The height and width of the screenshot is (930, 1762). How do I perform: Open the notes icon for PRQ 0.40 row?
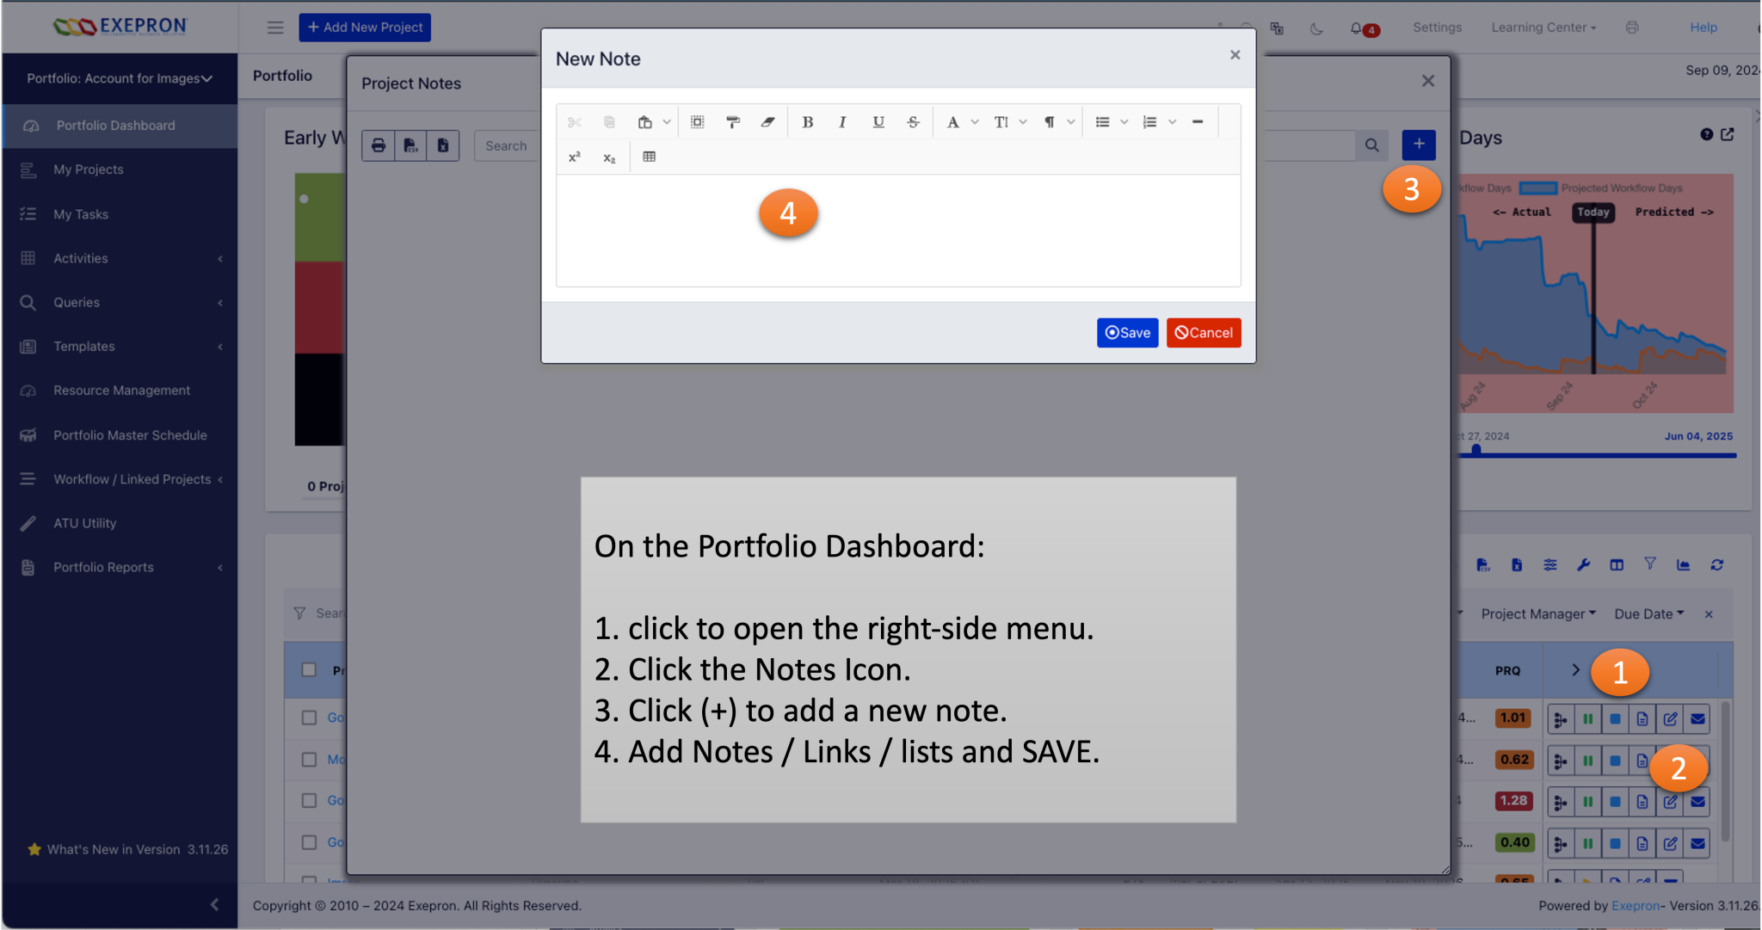[x=1642, y=844]
